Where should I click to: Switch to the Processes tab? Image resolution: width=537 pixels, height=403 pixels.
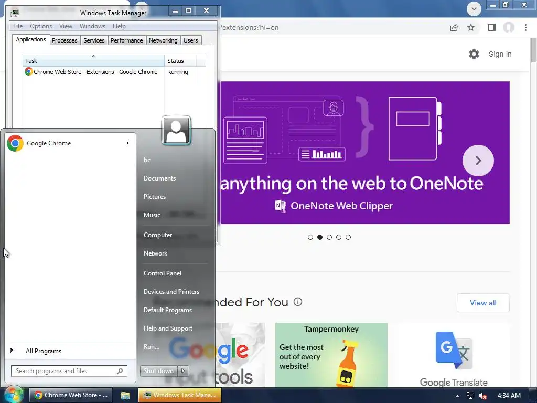[x=65, y=40]
